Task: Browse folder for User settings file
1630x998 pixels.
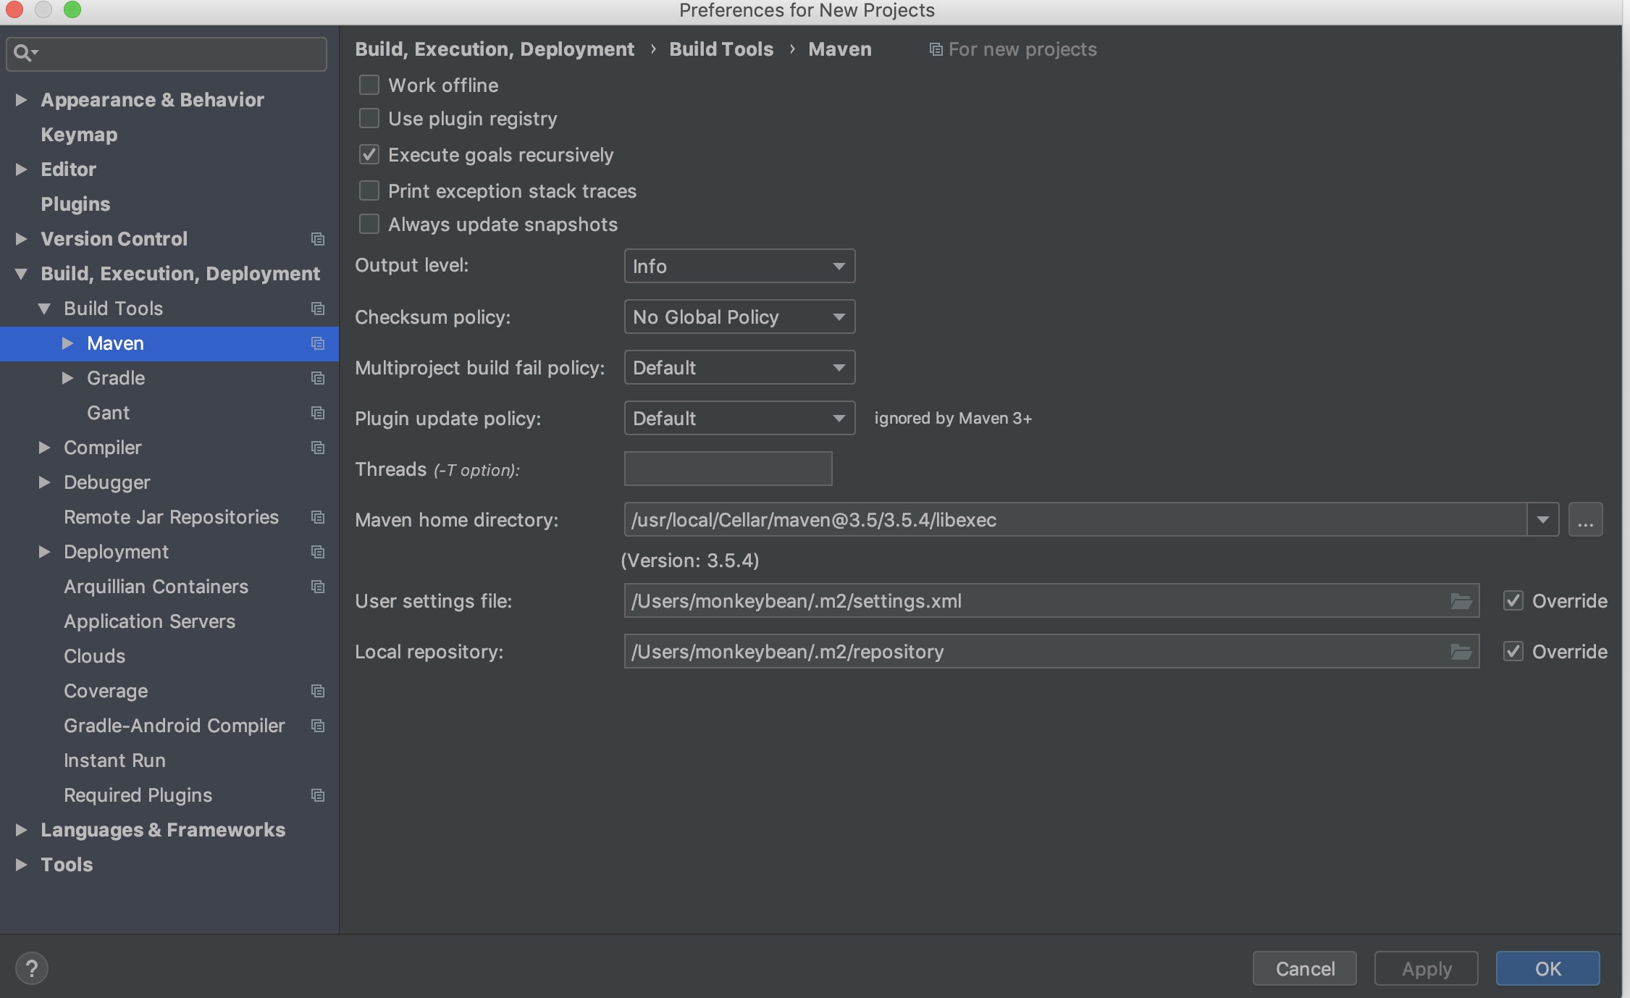Action: tap(1461, 601)
